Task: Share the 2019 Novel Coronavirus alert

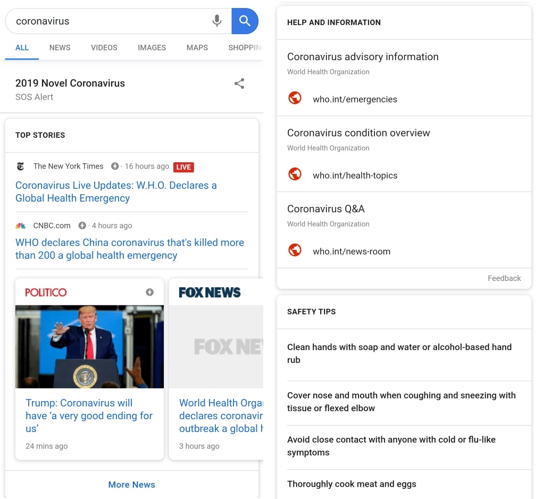Action: (239, 84)
